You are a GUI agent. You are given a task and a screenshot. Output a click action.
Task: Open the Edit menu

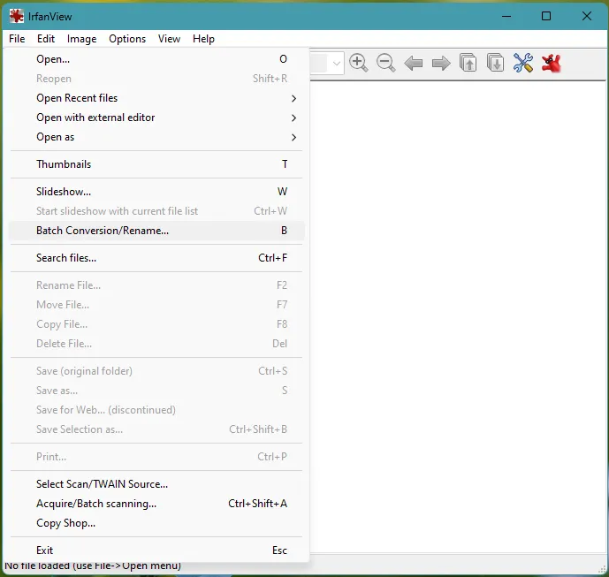[46, 39]
